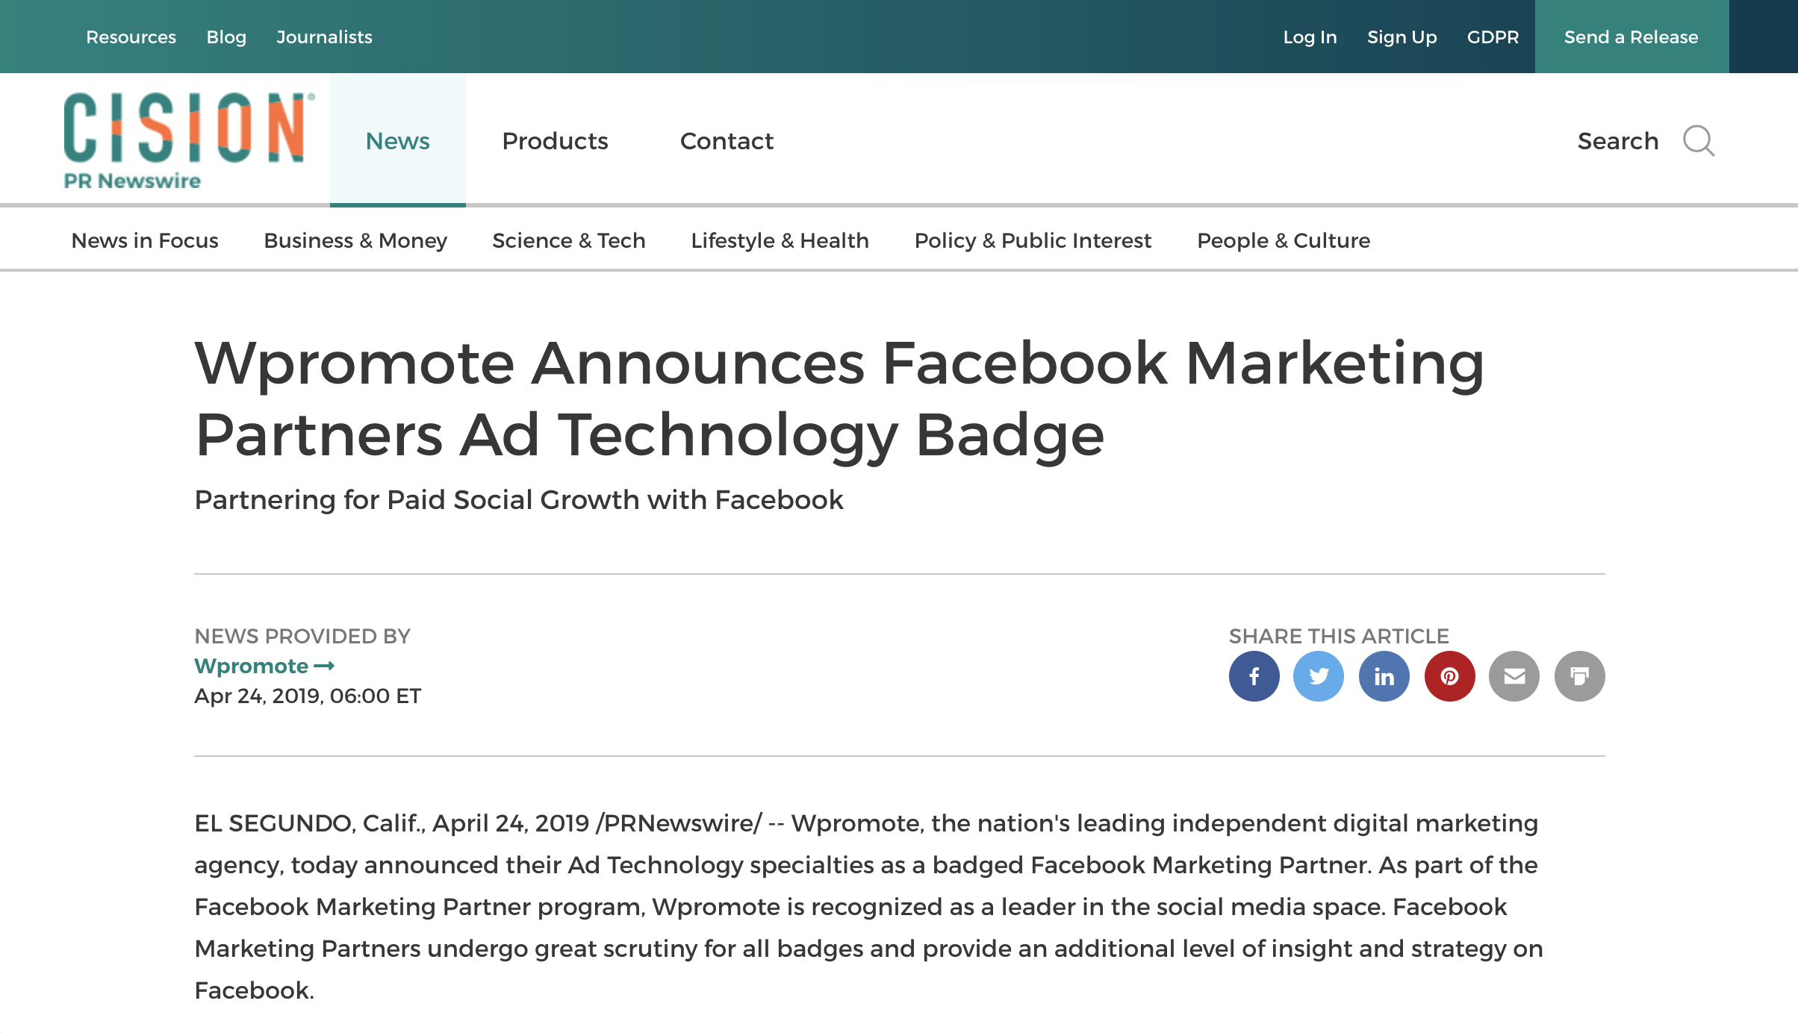
Task: Print this article icon
Action: point(1580,676)
